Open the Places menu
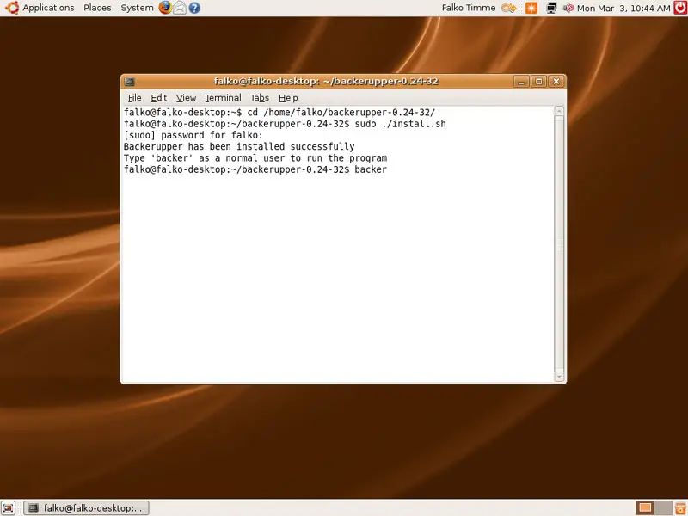The height and width of the screenshot is (516, 688). pos(97,8)
